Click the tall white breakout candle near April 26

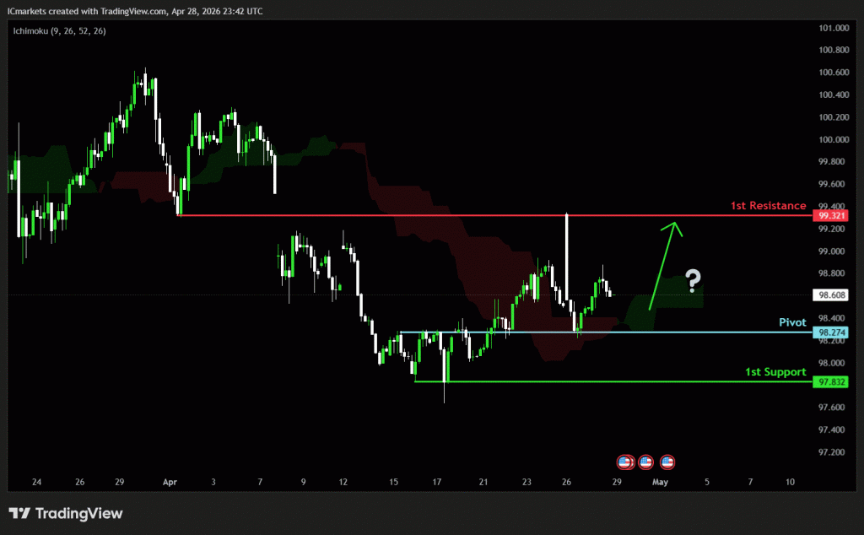tap(567, 253)
